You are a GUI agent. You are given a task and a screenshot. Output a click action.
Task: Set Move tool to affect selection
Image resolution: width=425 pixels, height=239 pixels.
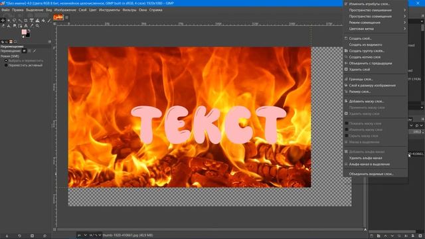[29, 50]
